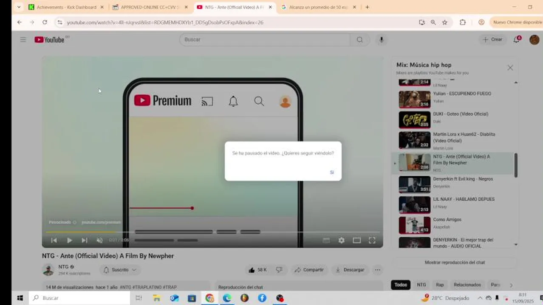Screen dimensions: 543x305
Task: Go back to the previous video in player
Action: tap(54, 240)
